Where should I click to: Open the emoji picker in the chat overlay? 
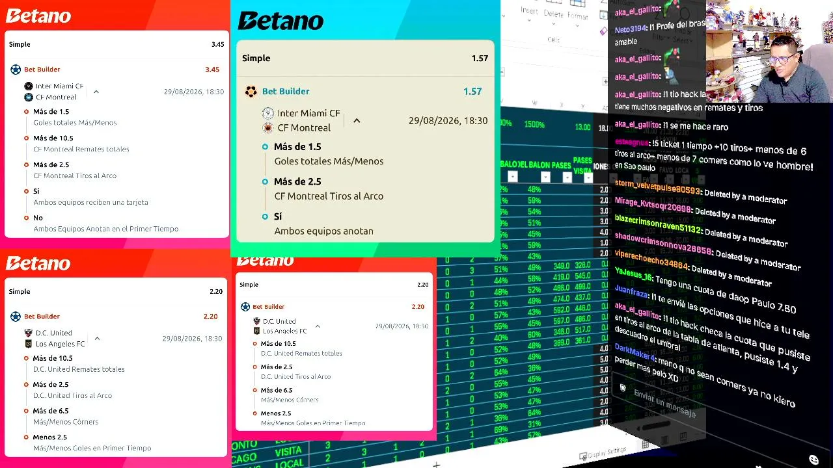(x=813, y=460)
